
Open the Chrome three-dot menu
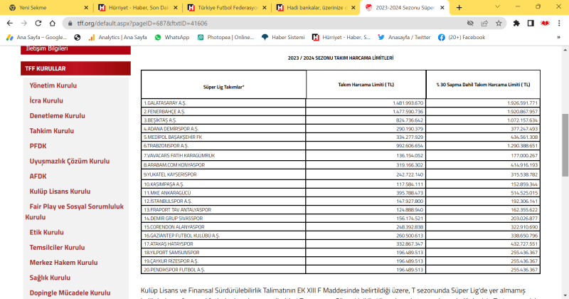click(x=559, y=23)
